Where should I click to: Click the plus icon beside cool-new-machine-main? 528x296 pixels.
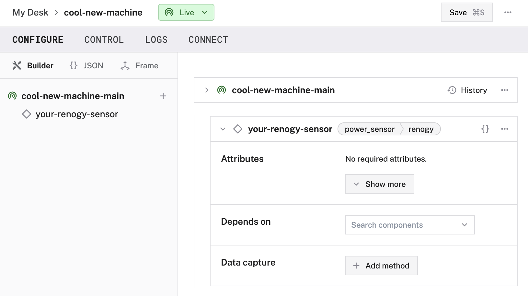pos(163,96)
